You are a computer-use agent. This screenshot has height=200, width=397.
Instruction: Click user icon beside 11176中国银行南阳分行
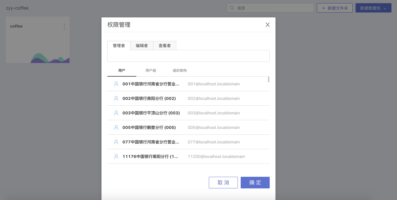[116, 156]
